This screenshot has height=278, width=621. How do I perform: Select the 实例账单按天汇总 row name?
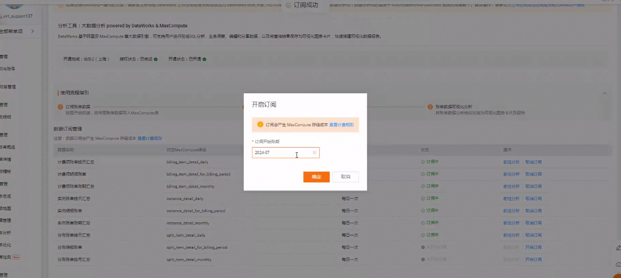point(73,199)
